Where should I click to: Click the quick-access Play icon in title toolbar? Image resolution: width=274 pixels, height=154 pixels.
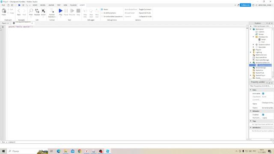coord(19,5)
